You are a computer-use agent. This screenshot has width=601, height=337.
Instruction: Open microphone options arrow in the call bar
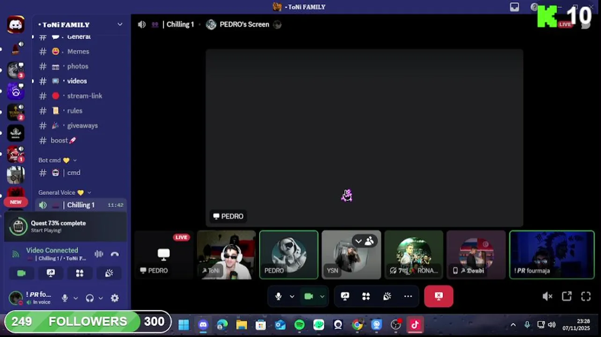pos(292,296)
